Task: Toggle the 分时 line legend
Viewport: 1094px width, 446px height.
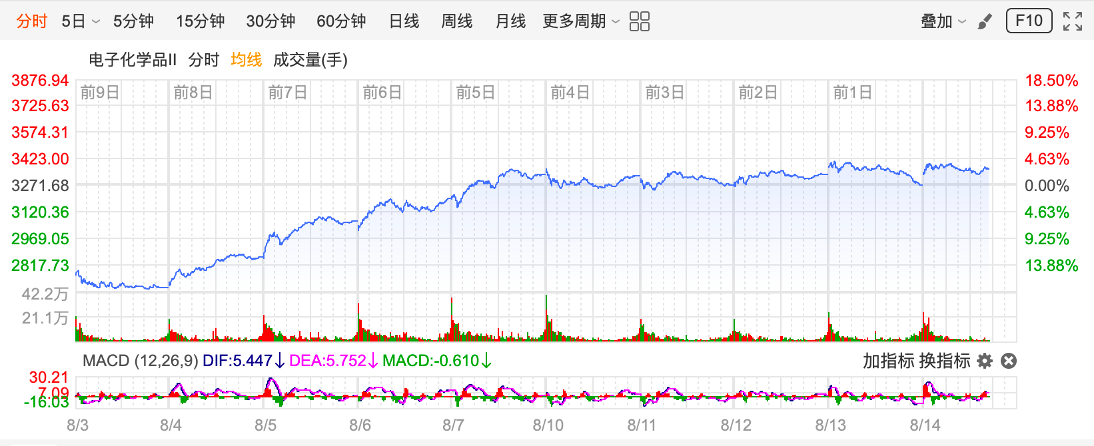Action: point(204,60)
